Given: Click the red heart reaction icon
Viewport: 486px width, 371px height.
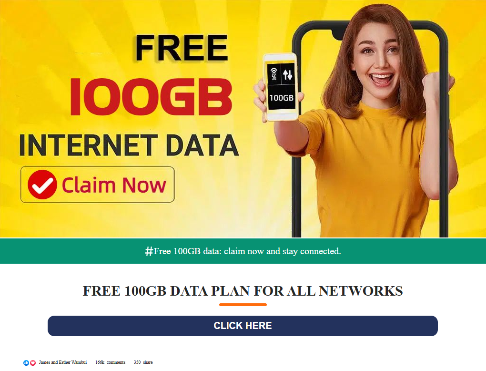Looking at the screenshot, I should coord(32,362).
